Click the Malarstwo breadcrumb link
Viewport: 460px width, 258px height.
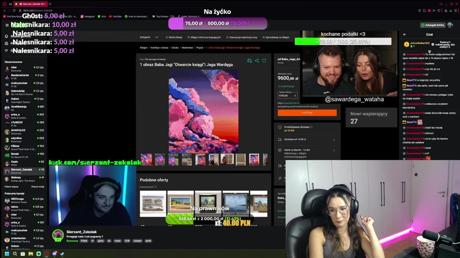187,48
